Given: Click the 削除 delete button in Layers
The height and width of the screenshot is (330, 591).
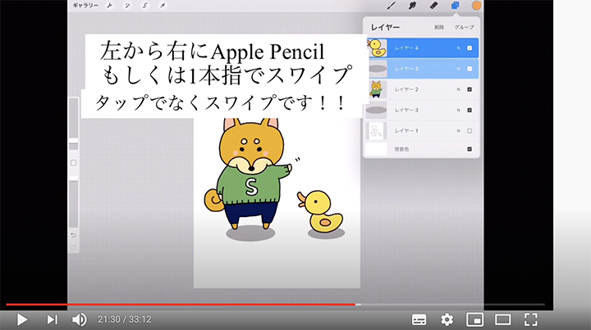Looking at the screenshot, I should click(439, 27).
